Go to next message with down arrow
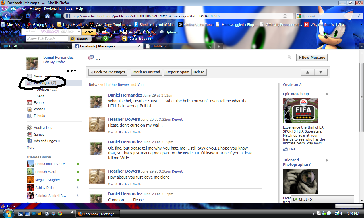This screenshot has width=364, height=218. tap(321, 72)
